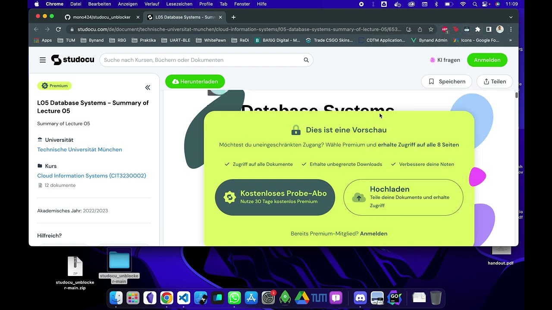Click the green Herunterladen button
This screenshot has width=552, height=310.
[195, 81]
